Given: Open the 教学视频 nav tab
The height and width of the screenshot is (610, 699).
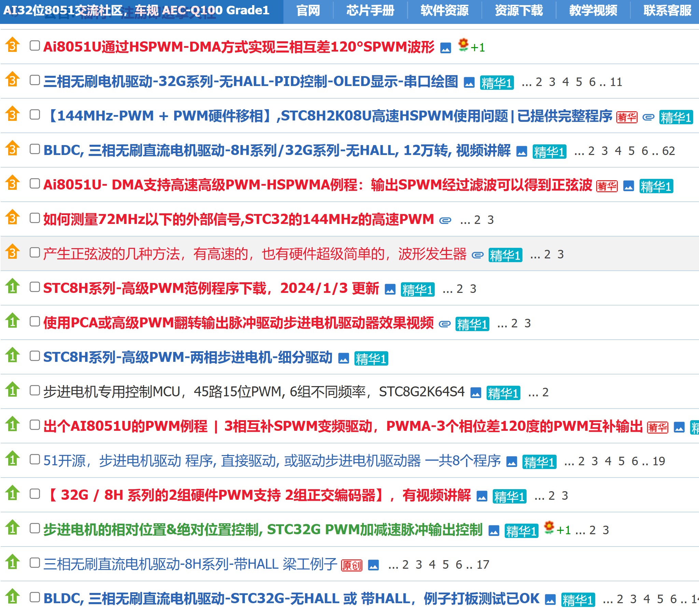Looking at the screenshot, I should point(593,11).
